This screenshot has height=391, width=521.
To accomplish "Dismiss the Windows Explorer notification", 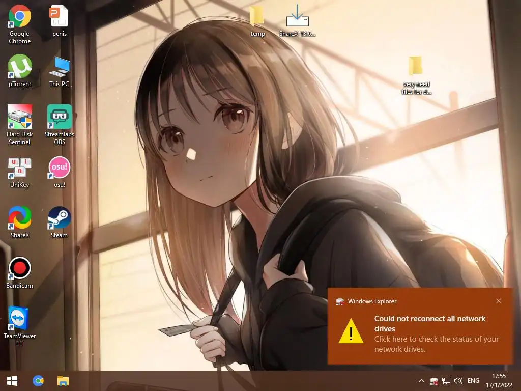I will pos(499,301).
